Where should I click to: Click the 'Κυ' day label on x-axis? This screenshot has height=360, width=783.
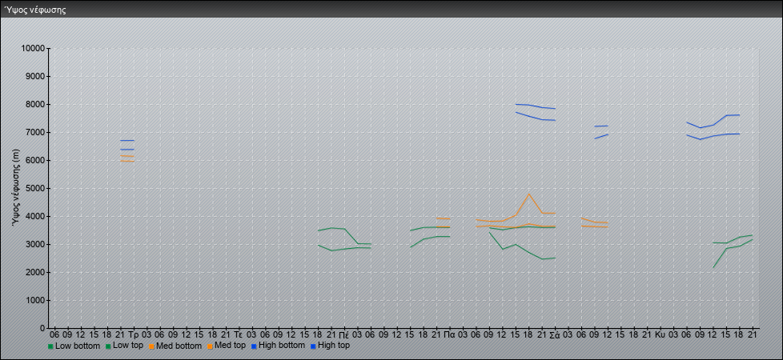click(661, 334)
